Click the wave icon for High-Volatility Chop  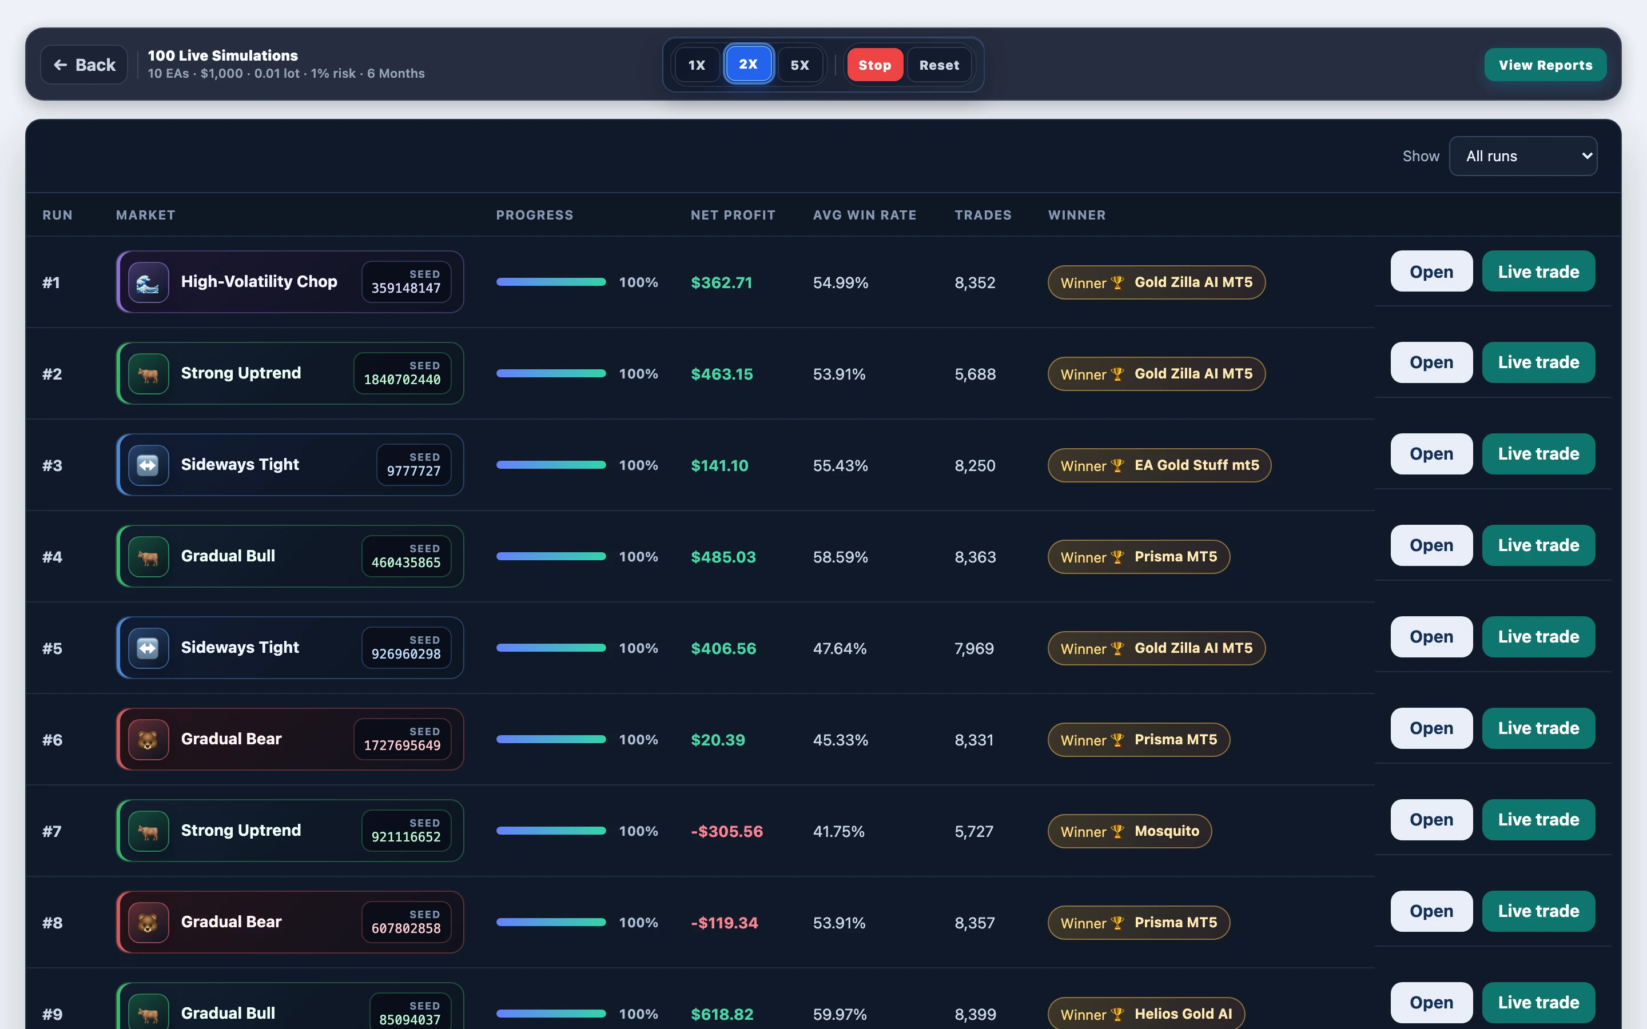point(148,282)
